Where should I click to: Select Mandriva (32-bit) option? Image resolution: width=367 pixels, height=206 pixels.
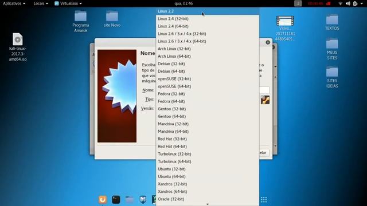click(x=208, y=124)
